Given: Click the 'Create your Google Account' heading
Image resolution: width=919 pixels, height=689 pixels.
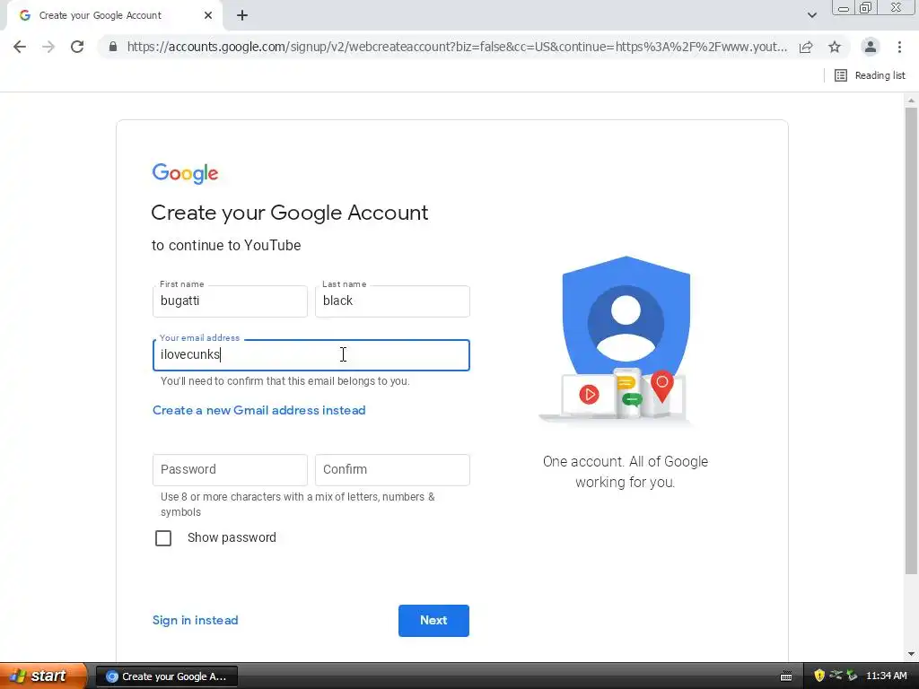Looking at the screenshot, I should pyautogui.click(x=290, y=213).
